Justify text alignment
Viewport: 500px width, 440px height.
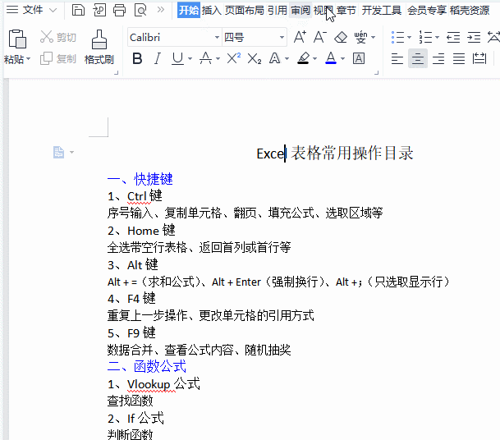click(x=459, y=58)
